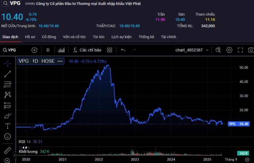254x163 pixels.
Task: Open the price range forecasting tool
Action: [x=7, y=105]
